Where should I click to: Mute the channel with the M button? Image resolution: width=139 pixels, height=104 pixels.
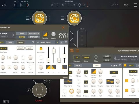[45, 81]
